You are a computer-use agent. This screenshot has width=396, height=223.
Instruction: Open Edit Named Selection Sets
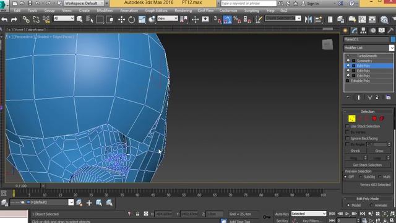[x=259, y=19]
